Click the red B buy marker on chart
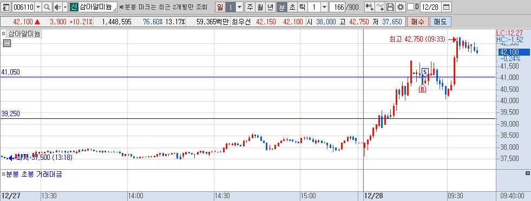The image size is (531, 201). 422,89
